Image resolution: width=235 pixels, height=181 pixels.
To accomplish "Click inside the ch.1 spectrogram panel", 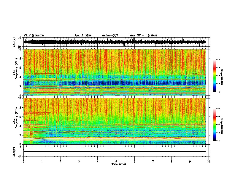I will click(115, 72).
